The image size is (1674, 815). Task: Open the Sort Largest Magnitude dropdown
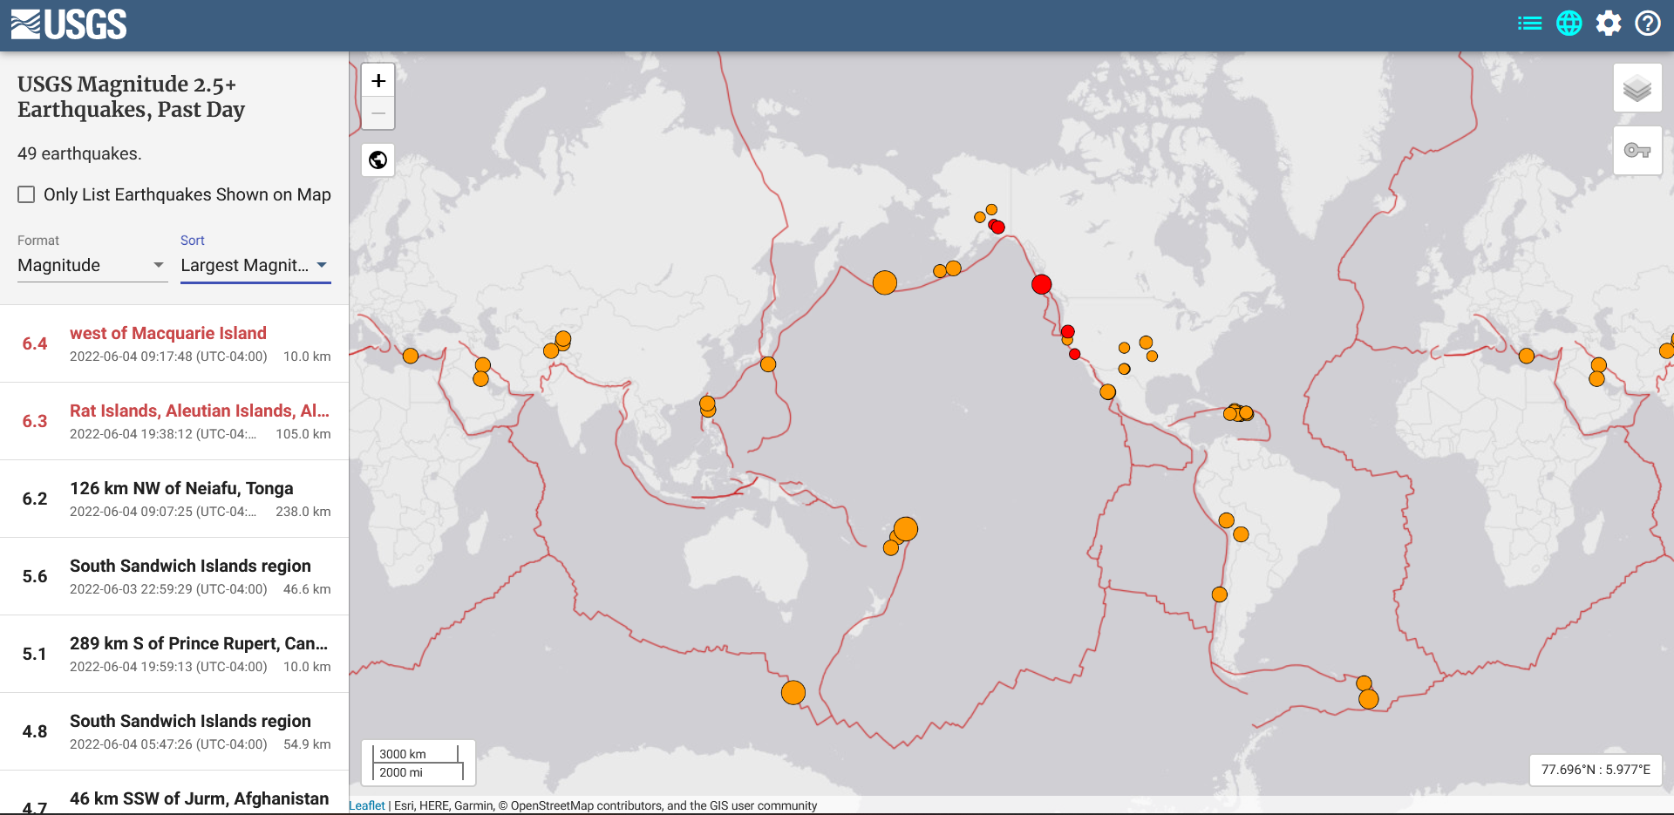click(255, 265)
